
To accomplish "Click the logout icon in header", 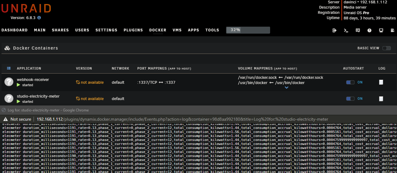I will tap(335, 30).
